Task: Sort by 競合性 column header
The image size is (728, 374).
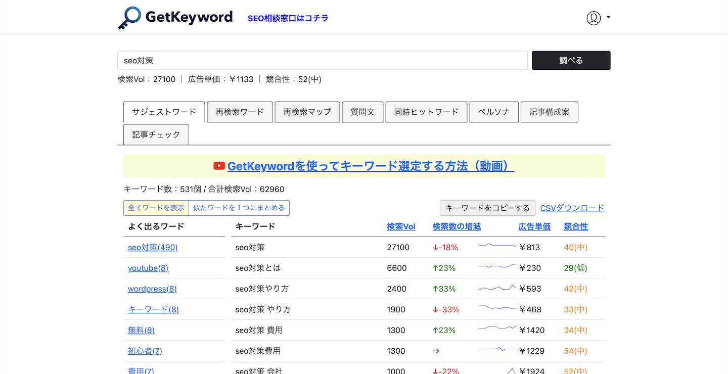Action: (576, 226)
